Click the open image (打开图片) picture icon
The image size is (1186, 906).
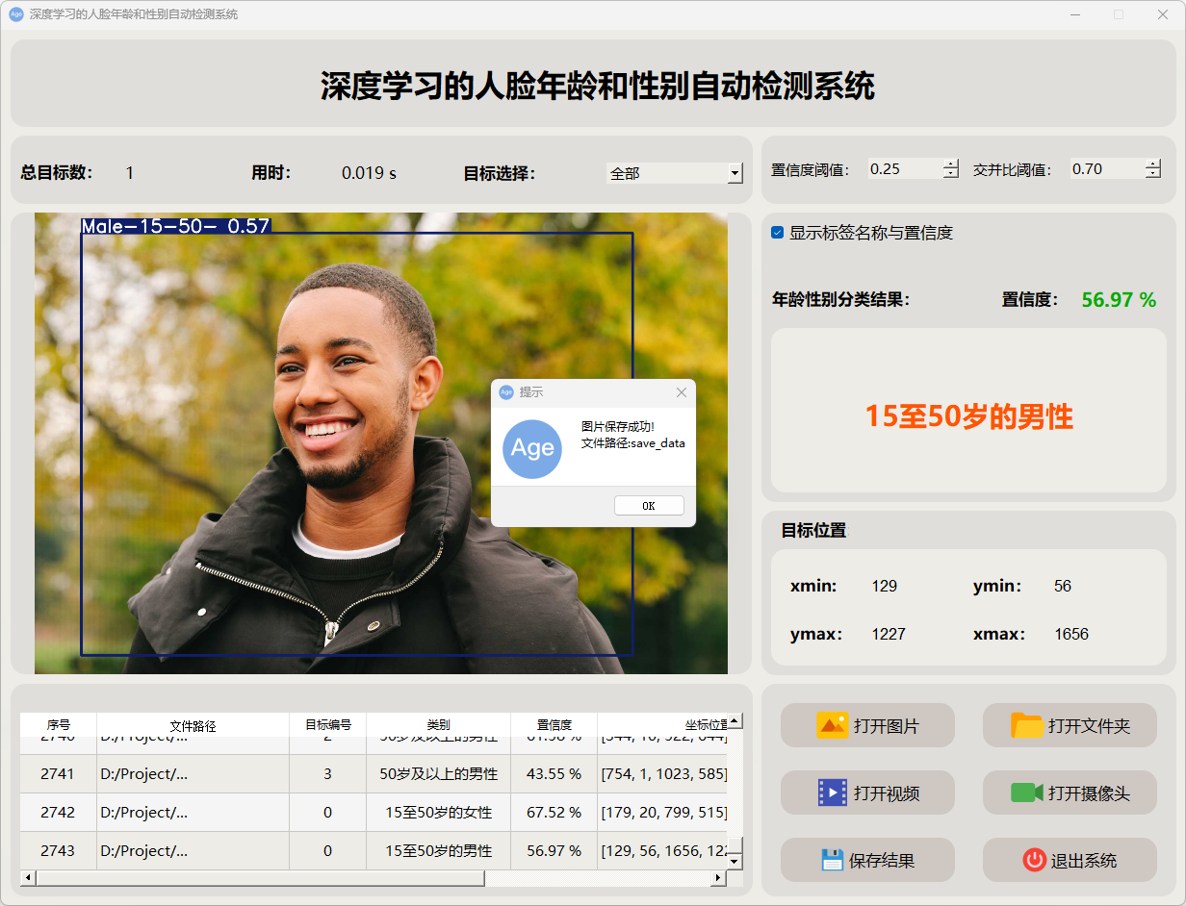(832, 725)
